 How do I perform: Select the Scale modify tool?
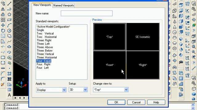(x=3, y=36)
